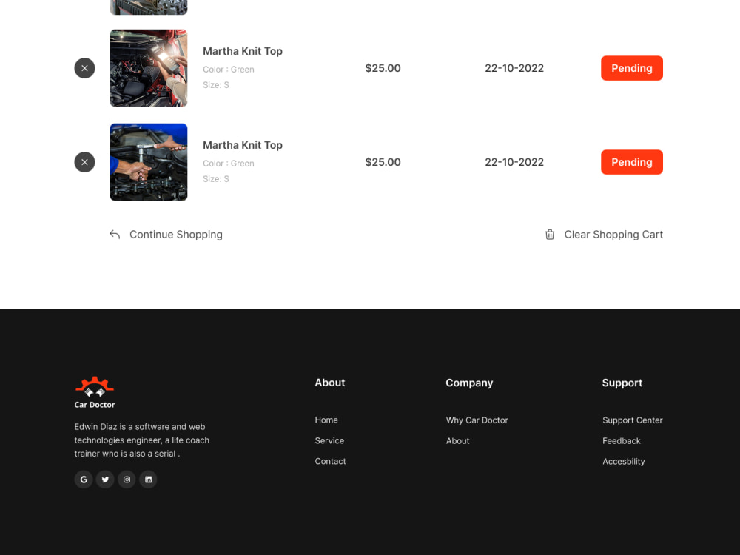Click the Car Doctor brand name text
The height and width of the screenshot is (555, 740).
(x=95, y=405)
